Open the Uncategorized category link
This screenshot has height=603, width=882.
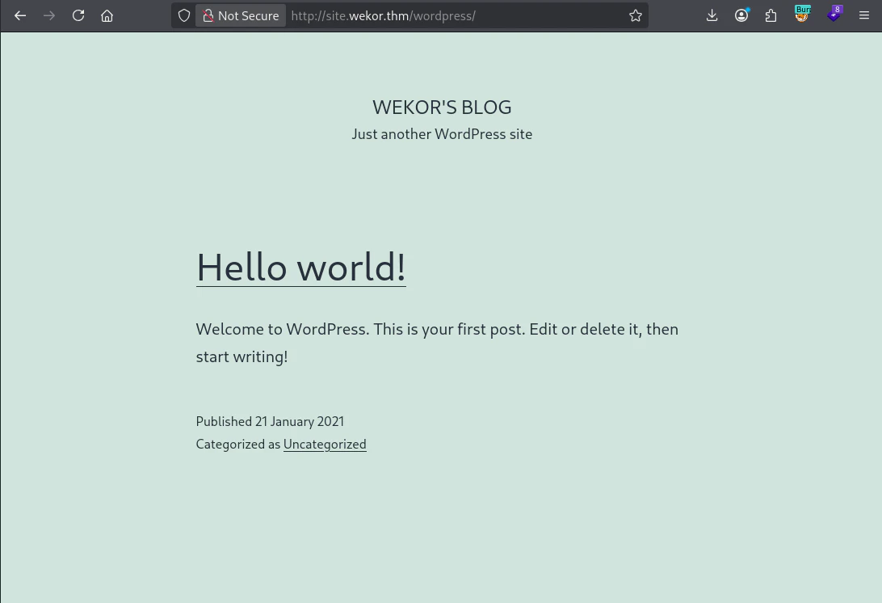point(325,445)
